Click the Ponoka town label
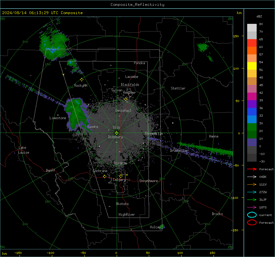275x257 pixels. tap(139, 63)
